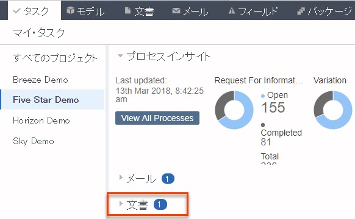Open the タスク tab

click(34, 10)
